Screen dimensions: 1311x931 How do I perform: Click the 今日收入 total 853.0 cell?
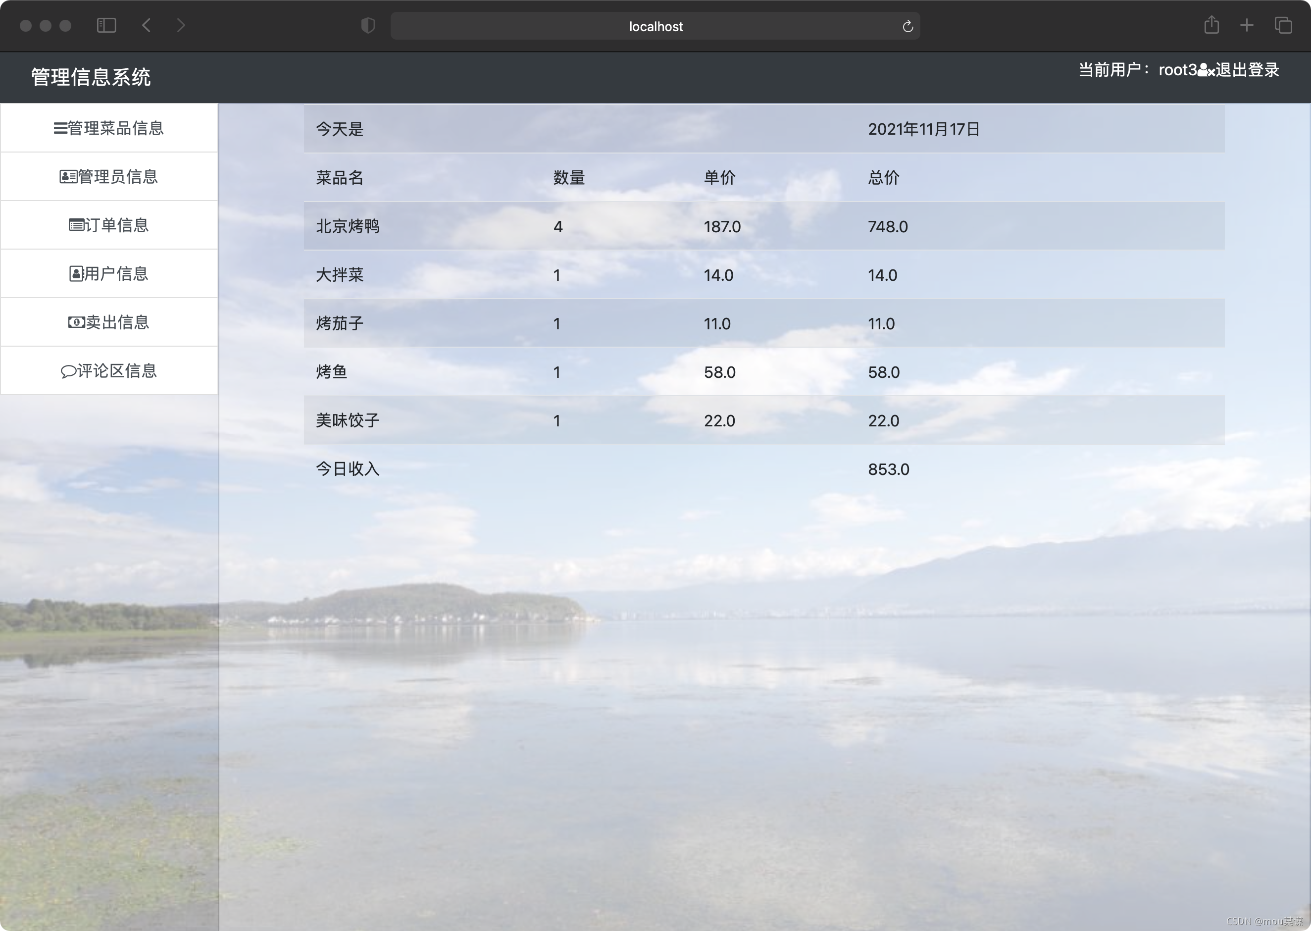point(888,469)
